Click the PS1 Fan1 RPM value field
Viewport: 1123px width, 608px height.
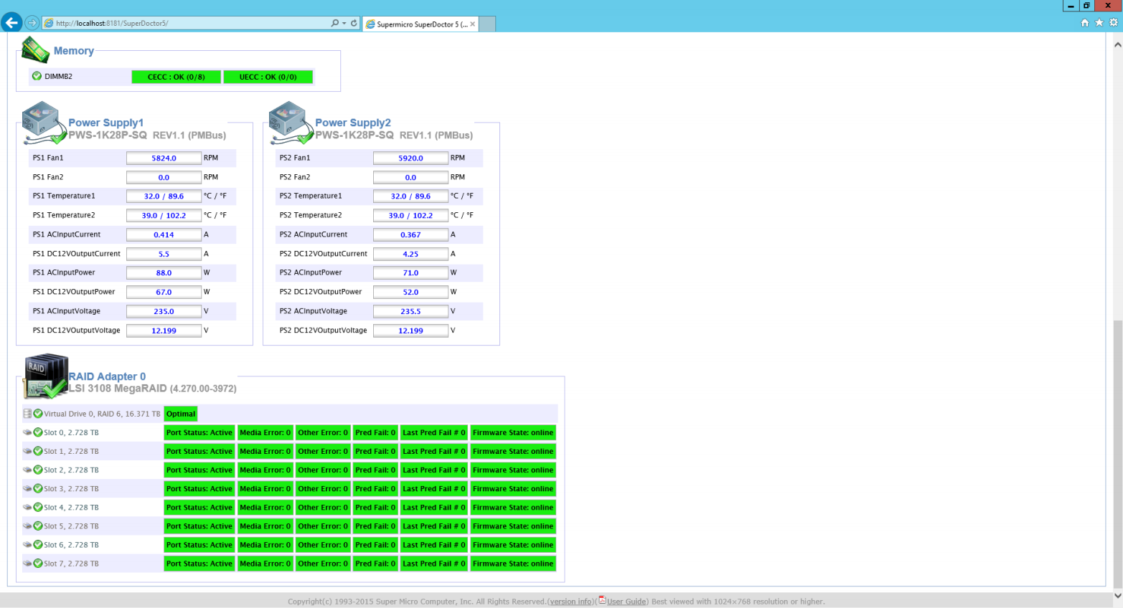tap(164, 158)
